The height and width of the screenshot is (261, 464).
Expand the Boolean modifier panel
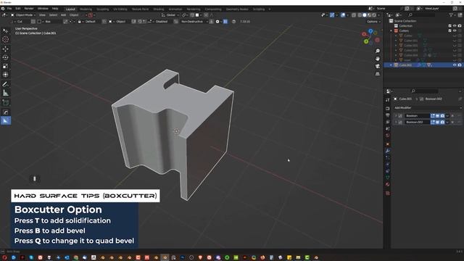point(396,116)
